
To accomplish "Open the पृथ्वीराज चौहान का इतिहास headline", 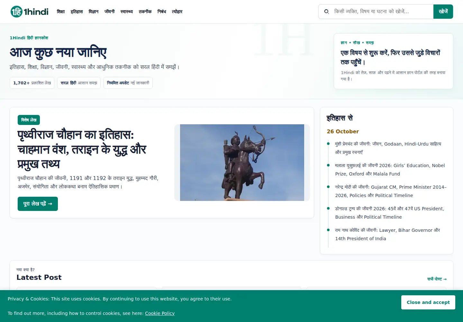I will (x=82, y=149).
